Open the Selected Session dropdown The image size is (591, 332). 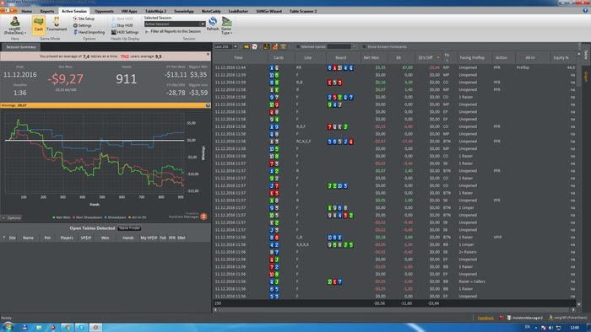point(175,24)
